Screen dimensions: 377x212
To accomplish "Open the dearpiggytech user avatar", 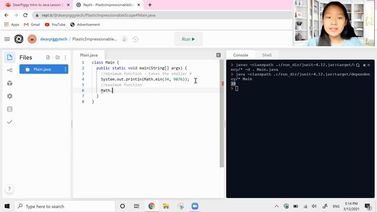I will point(32,39).
